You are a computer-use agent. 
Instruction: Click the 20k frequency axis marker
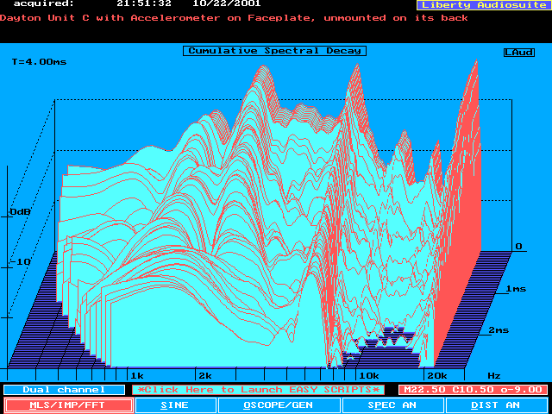tap(436, 376)
